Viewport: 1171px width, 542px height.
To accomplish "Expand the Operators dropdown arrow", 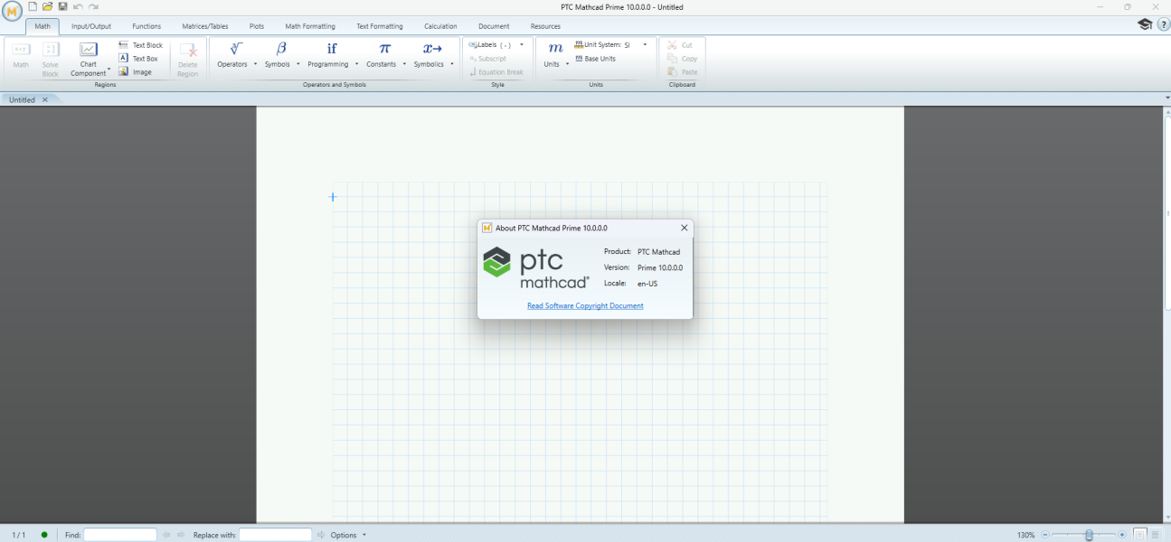I will tap(256, 64).
